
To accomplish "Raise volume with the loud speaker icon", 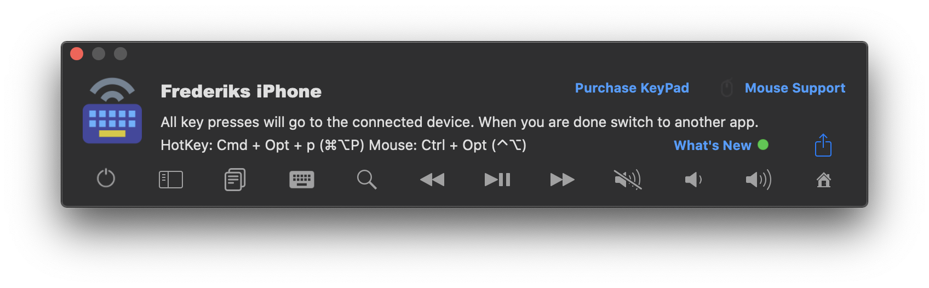I will click(759, 180).
